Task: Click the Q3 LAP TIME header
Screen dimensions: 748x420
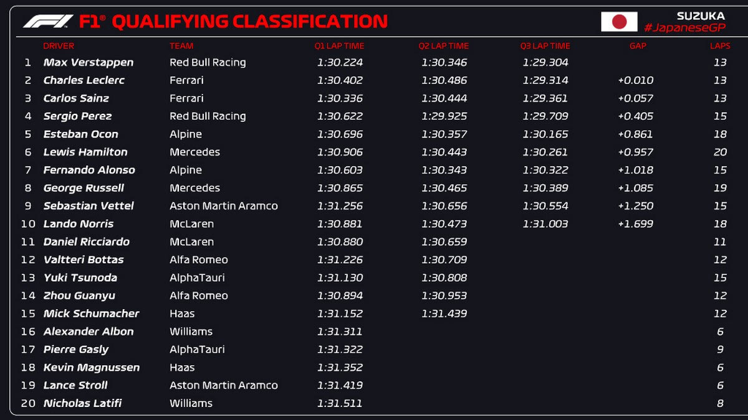Action: [545, 45]
